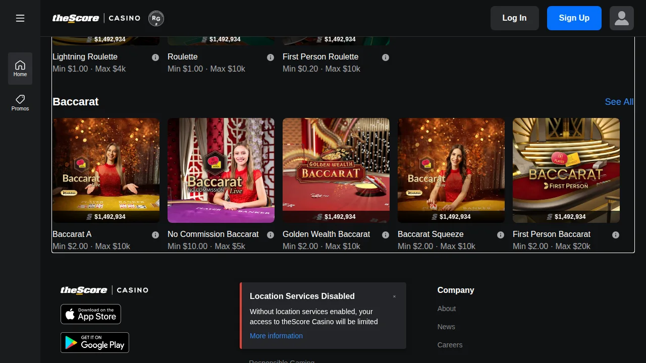Show info for Baccarat Squeeze
Viewport: 646px width, 363px height.
coord(501,235)
